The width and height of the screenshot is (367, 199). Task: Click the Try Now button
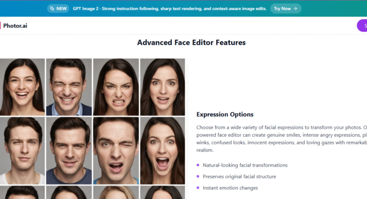point(286,8)
